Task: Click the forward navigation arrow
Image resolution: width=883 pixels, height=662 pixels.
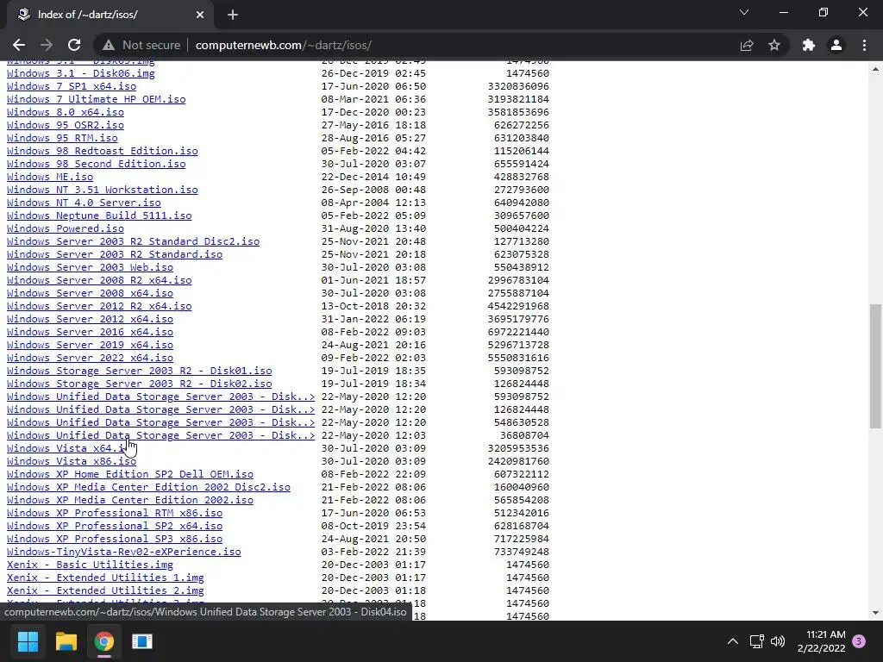Action: [47, 45]
